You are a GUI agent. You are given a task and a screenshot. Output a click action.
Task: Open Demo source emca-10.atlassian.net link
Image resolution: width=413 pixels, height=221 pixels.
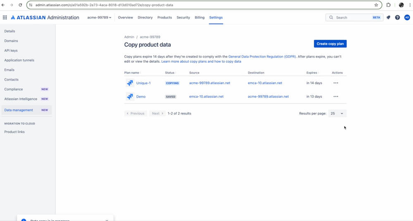[x=206, y=96]
